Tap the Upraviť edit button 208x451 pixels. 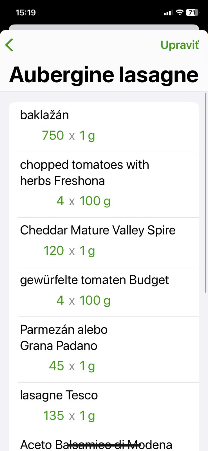point(180,45)
